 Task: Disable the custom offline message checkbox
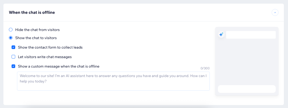pos(13,66)
